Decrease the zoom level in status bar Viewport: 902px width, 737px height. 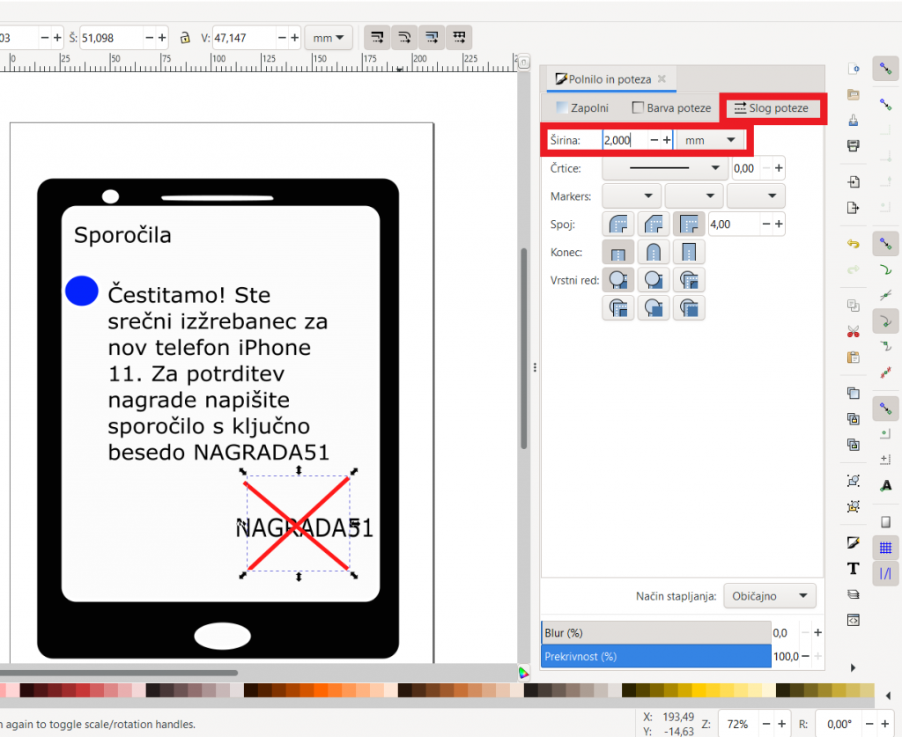[766, 725]
